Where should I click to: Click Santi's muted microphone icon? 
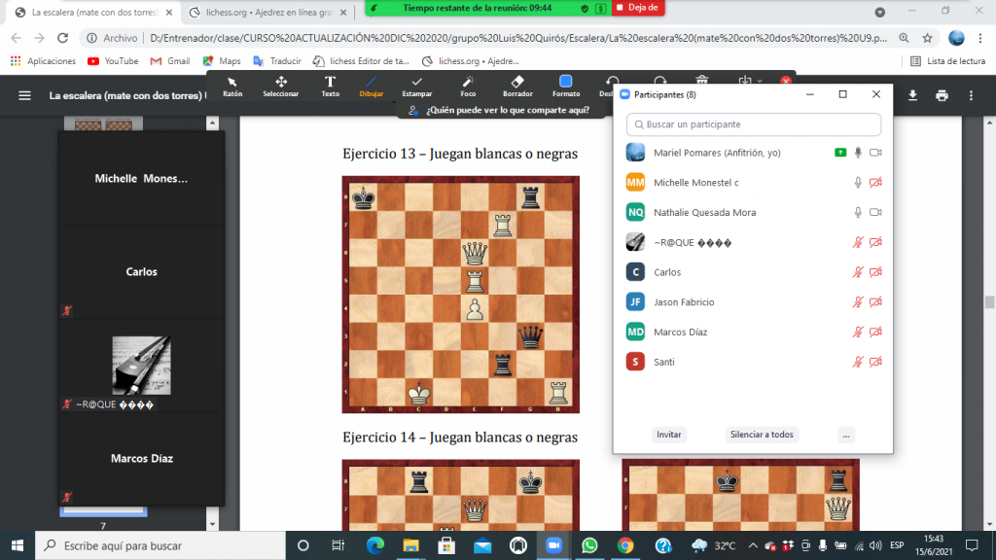[x=858, y=362]
